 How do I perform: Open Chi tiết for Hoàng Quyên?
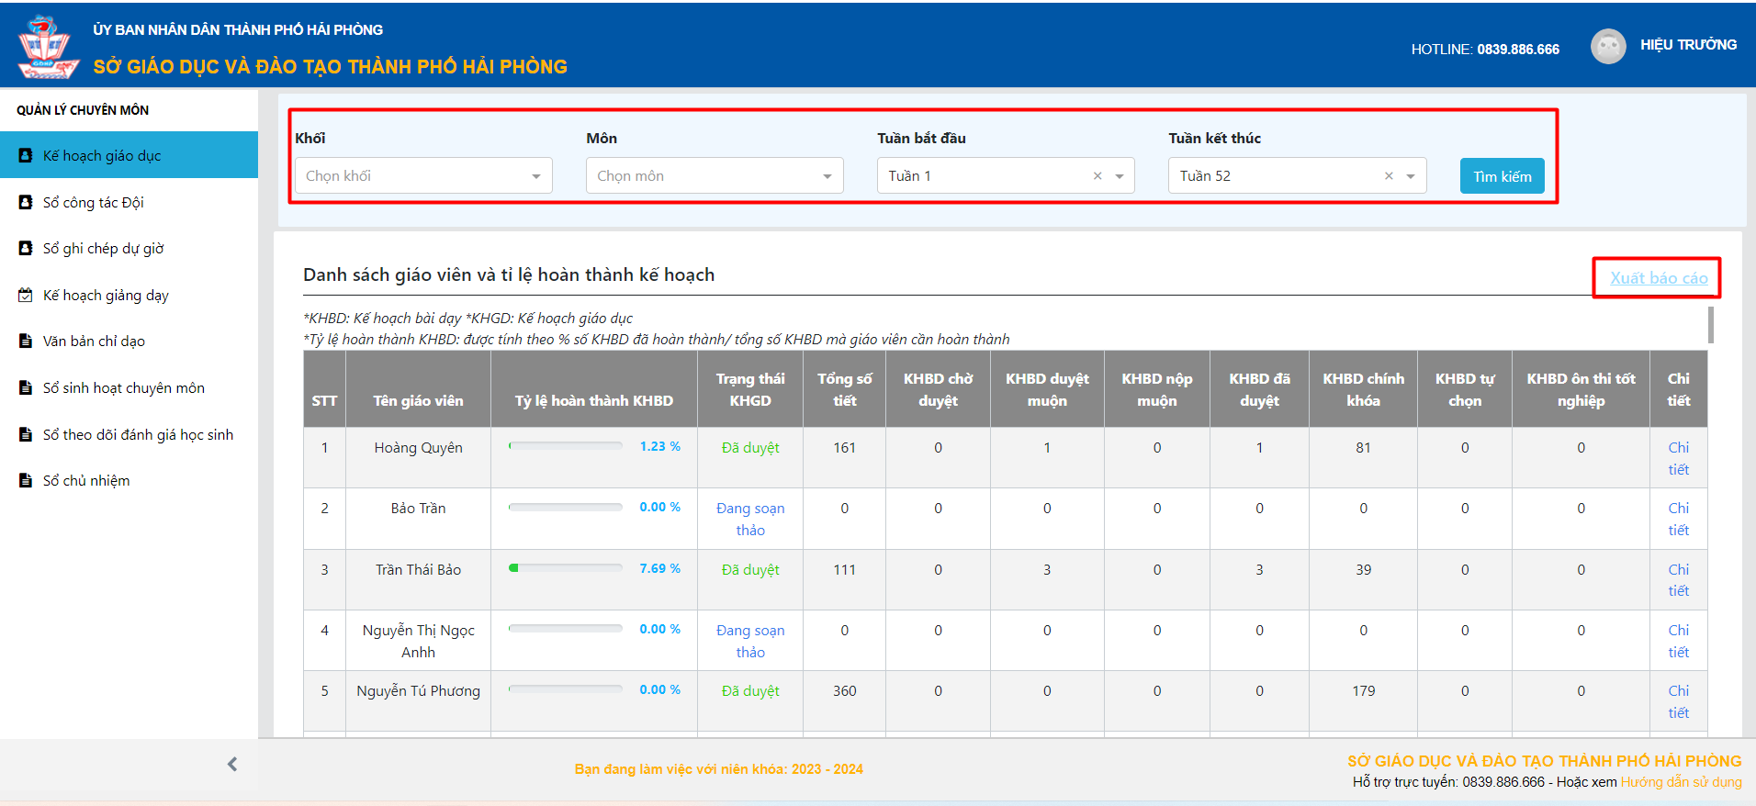pos(1678,458)
